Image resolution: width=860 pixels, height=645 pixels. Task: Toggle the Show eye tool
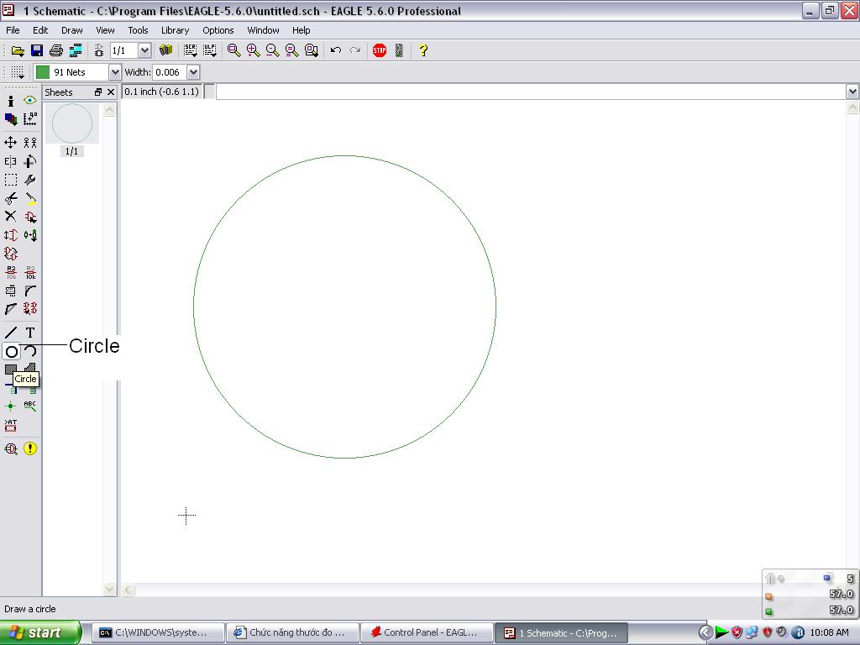click(30, 101)
